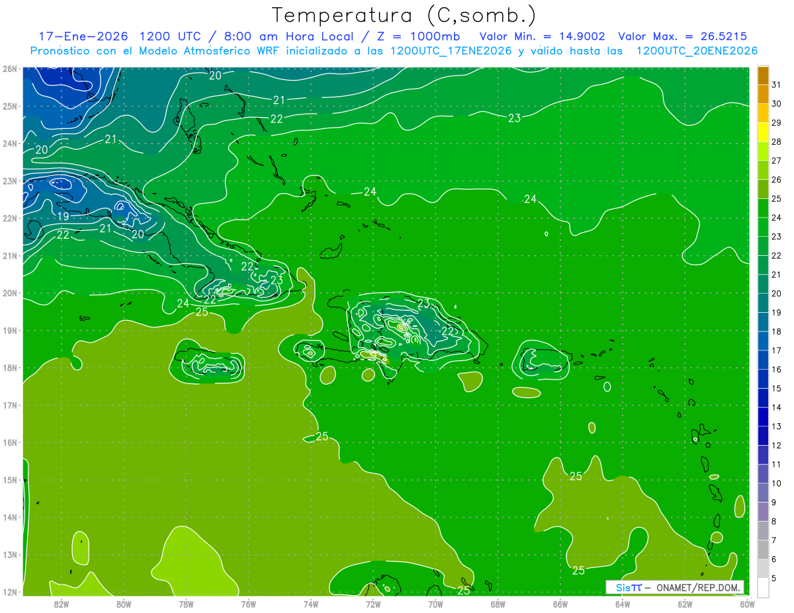Click the 14N latitude axis label
This screenshot has width=794, height=613.
[x=10, y=517]
